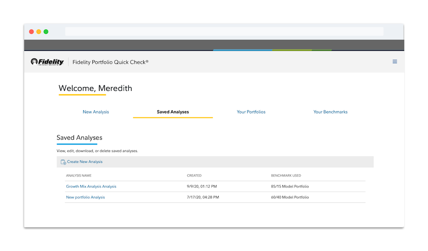Click the red close window button
Viewport: 428px width, 251px height.
click(31, 31)
